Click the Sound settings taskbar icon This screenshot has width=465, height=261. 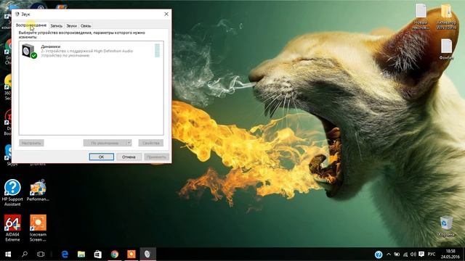point(147,254)
